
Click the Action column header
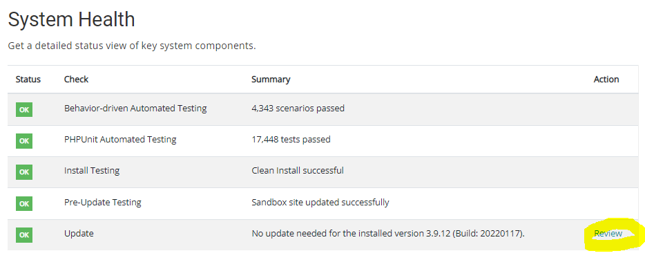[606, 79]
